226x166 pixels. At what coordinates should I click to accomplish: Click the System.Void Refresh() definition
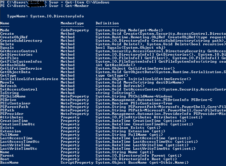[114, 86]
